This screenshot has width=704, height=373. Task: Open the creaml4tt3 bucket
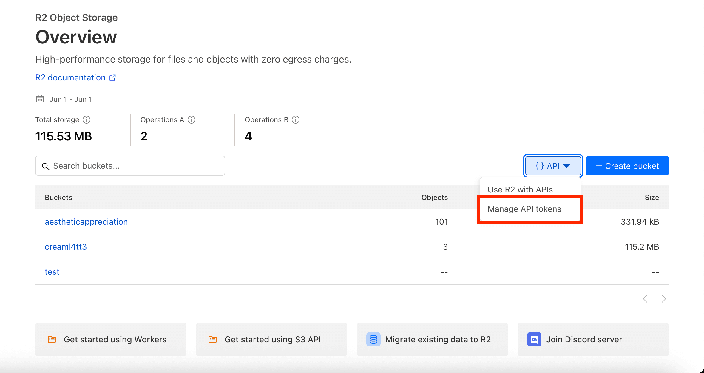coord(66,247)
